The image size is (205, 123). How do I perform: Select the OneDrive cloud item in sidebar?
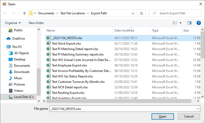[x=18, y=39]
